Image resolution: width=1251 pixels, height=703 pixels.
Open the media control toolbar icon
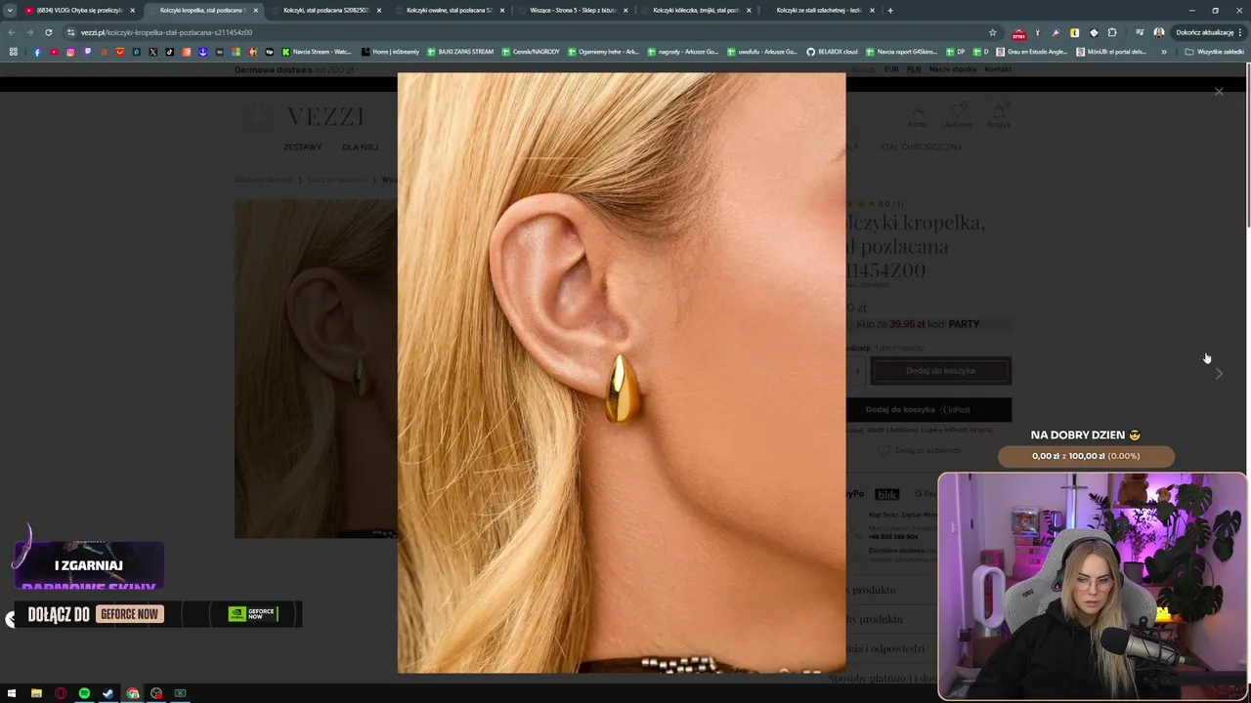click(1139, 32)
